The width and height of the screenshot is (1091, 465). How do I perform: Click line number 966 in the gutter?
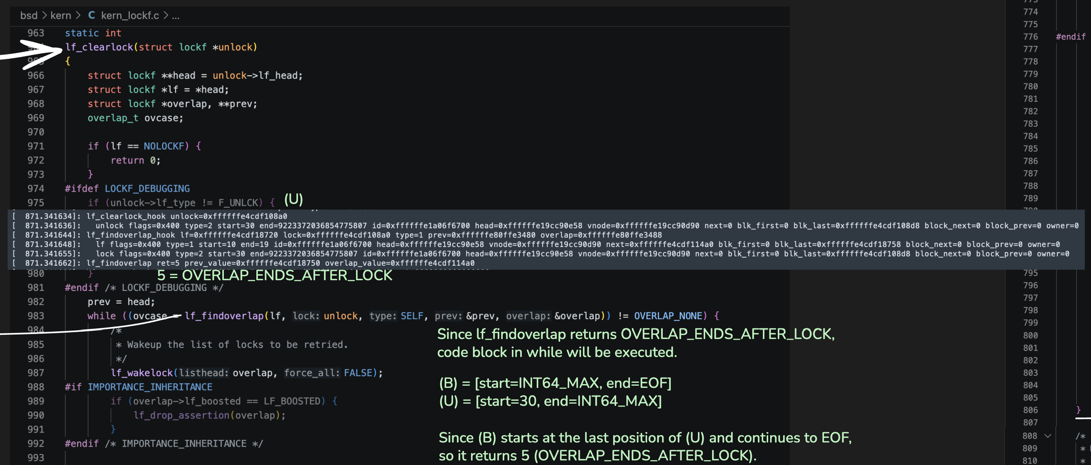[x=36, y=75]
